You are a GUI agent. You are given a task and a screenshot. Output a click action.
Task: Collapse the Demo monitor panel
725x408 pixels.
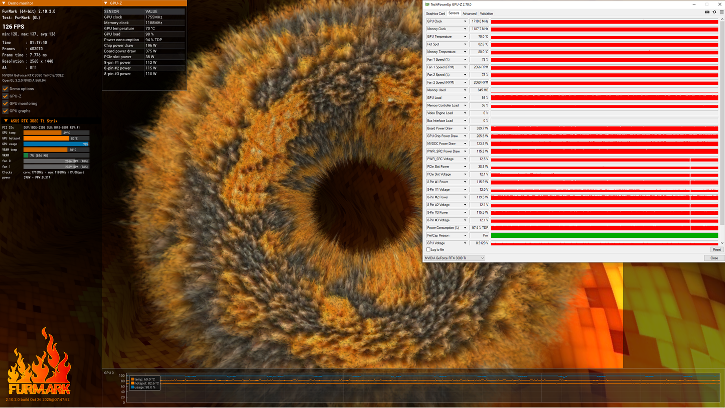pyautogui.click(x=4, y=3)
